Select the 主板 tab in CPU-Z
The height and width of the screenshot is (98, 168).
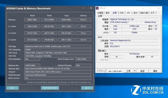click(114, 13)
